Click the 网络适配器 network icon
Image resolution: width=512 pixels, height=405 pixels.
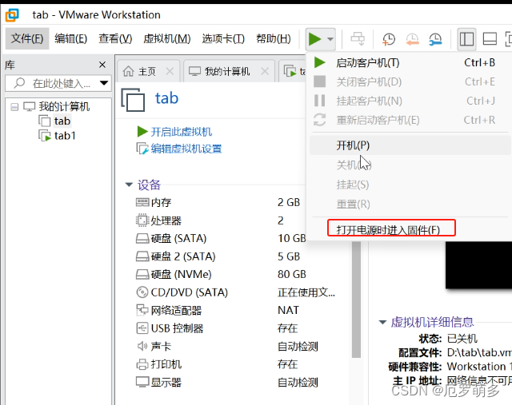[142, 310]
